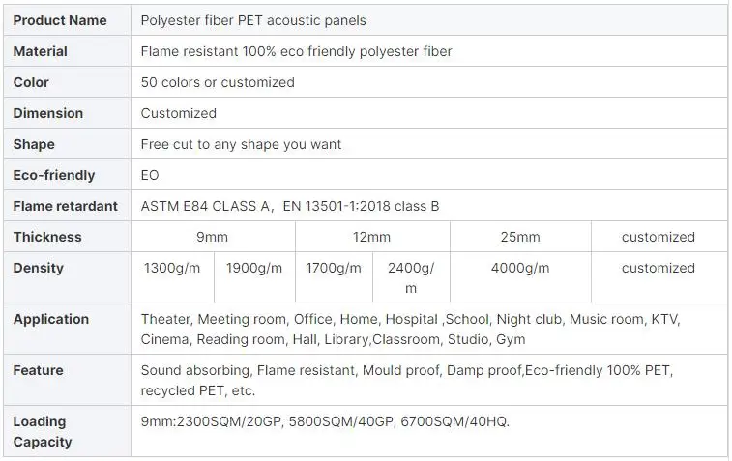Click the customized cell in Thickness row

point(658,237)
